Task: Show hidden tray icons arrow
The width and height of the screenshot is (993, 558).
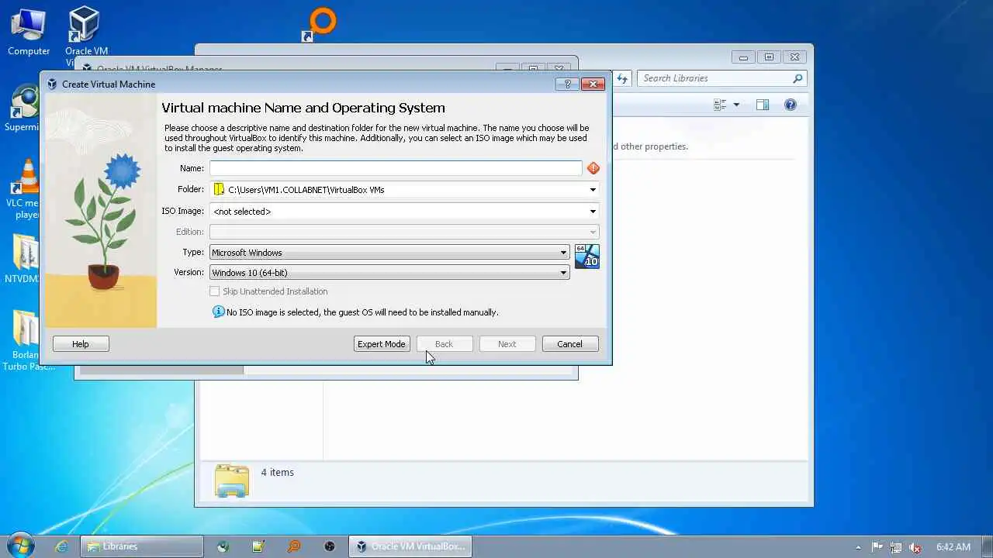Action: point(858,547)
